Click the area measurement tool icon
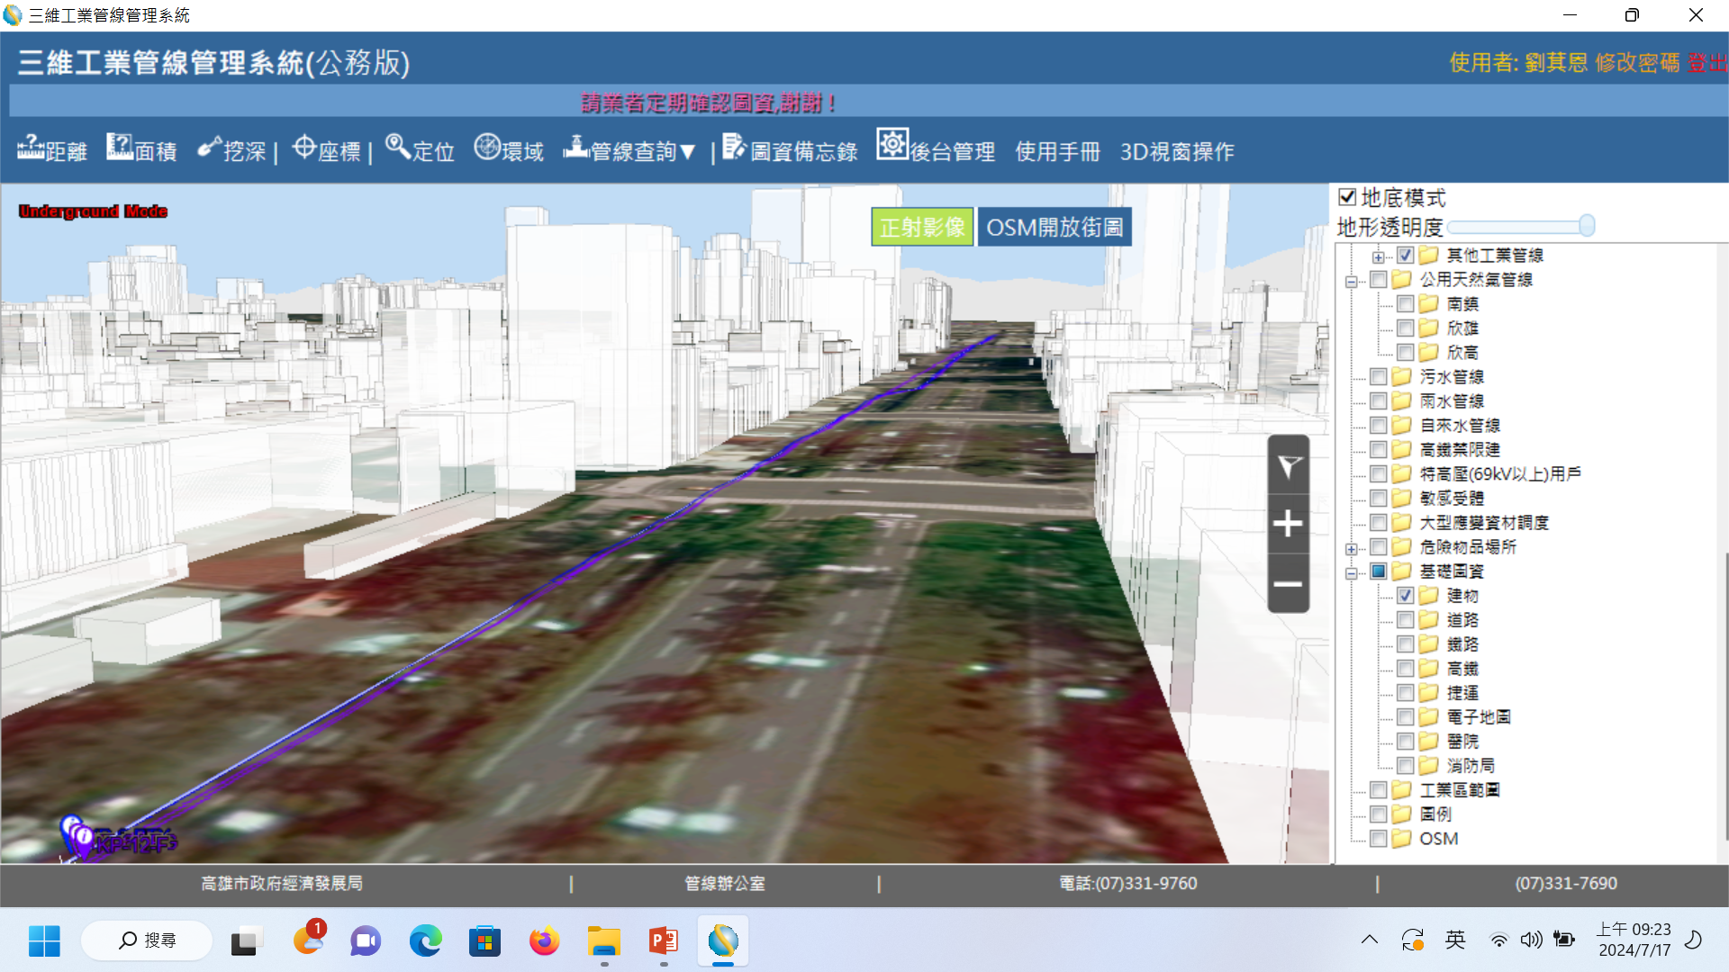 [119, 147]
